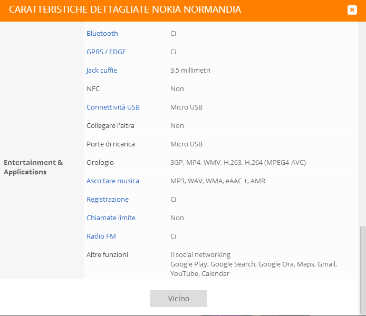The image size is (366, 316).
Task: Click the vertical scrollbar thumb
Action: [x=362, y=270]
